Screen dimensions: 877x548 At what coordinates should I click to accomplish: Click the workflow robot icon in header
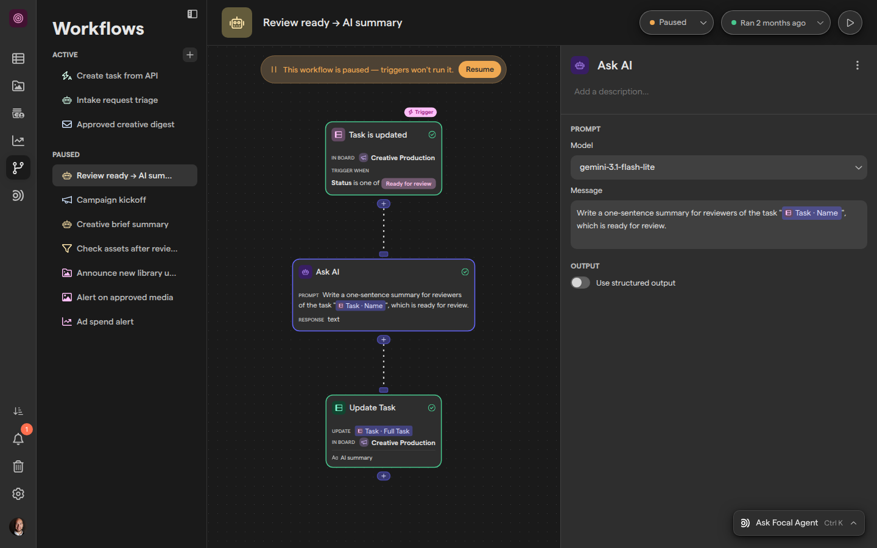pos(237,23)
